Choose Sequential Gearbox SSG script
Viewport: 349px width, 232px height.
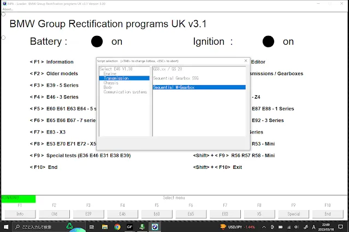(x=176, y=78)
